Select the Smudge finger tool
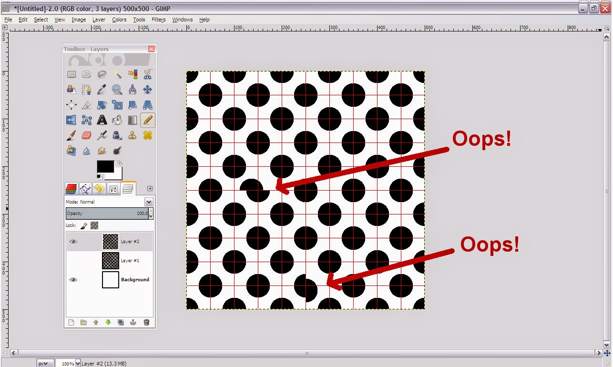This screenshot has width=613, height=367. tap(102, 151)
